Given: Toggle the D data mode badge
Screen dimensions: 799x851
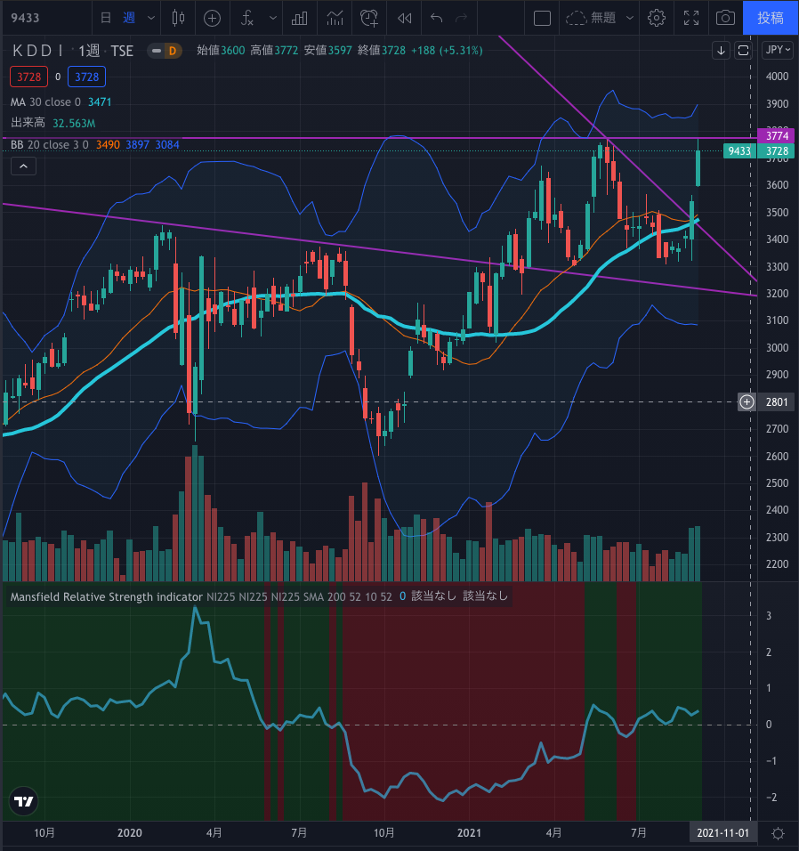Looking at the screenshot, I should tap(173, 51).
